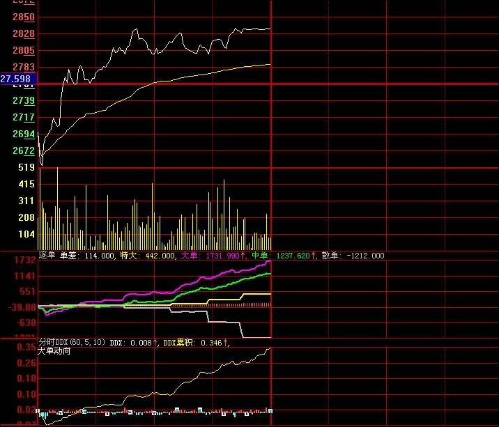Select the 2828 price axis label
Screen dimensions: 499x427
[24, 34]
